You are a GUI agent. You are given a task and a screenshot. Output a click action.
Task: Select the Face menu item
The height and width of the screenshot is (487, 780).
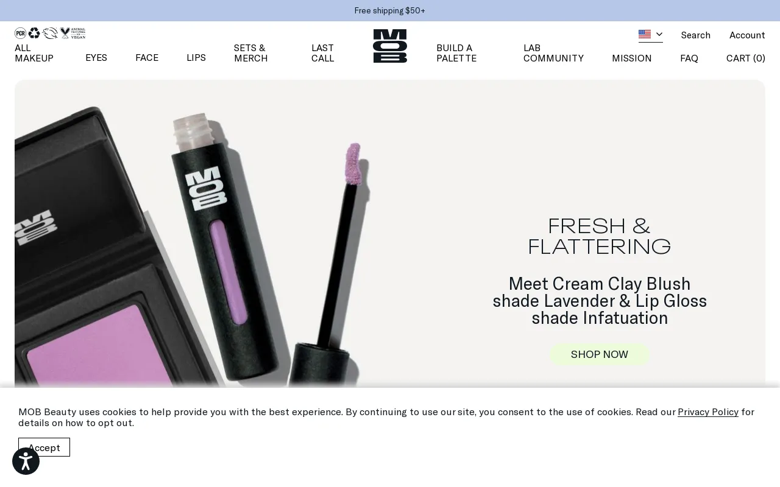pos(147,58)
